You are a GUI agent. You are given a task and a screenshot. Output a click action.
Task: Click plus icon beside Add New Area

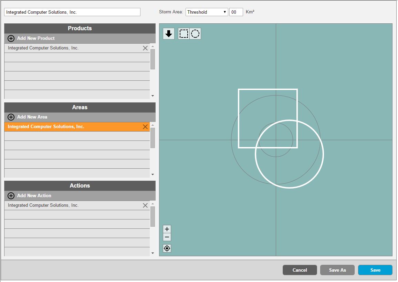click(x=11, y=117)
